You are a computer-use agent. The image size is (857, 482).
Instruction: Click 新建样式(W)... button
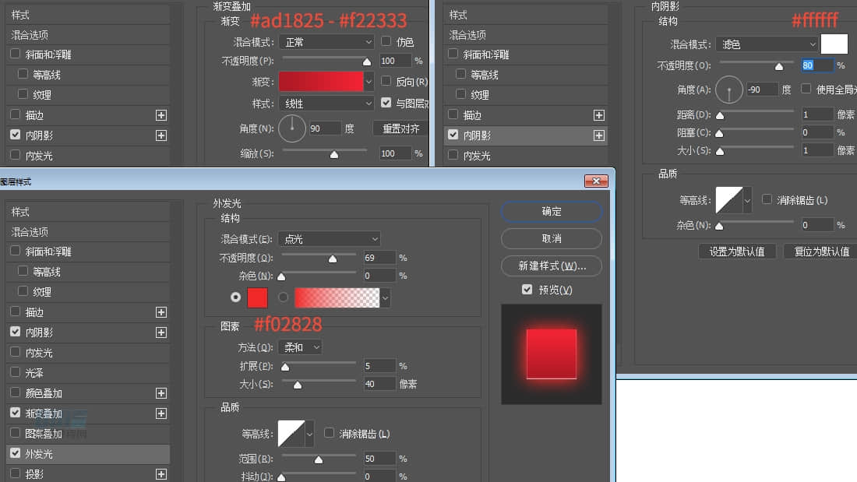(552, 266)
